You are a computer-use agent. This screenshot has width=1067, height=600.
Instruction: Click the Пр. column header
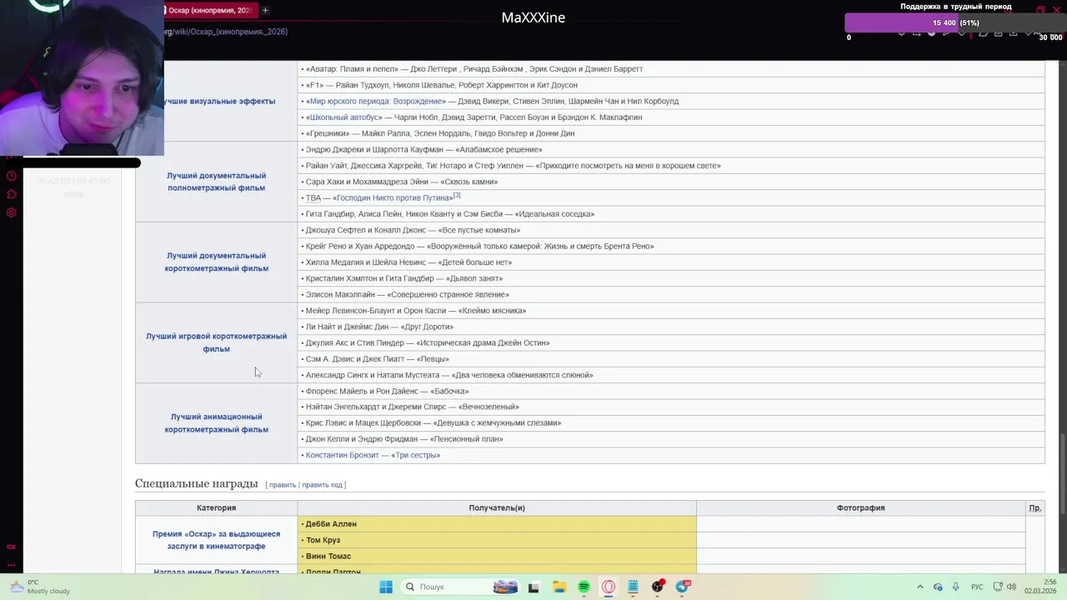[1034, 507]
